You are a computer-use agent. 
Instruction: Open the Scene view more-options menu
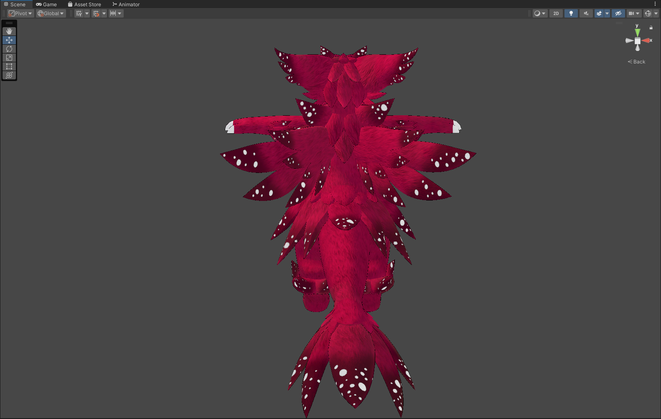click(655, 4)
